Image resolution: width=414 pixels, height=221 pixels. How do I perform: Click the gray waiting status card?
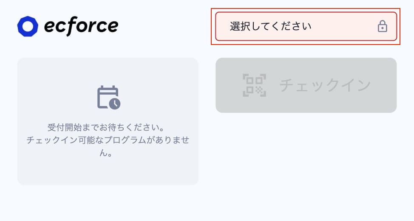108,121
